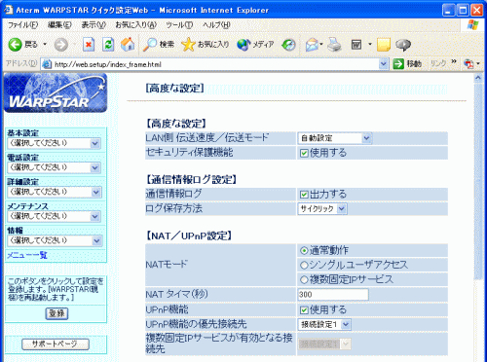The height and width of the screenshot is (362, 487).
Task: Open the 表示(V) menu
Action: click(94, 25)
